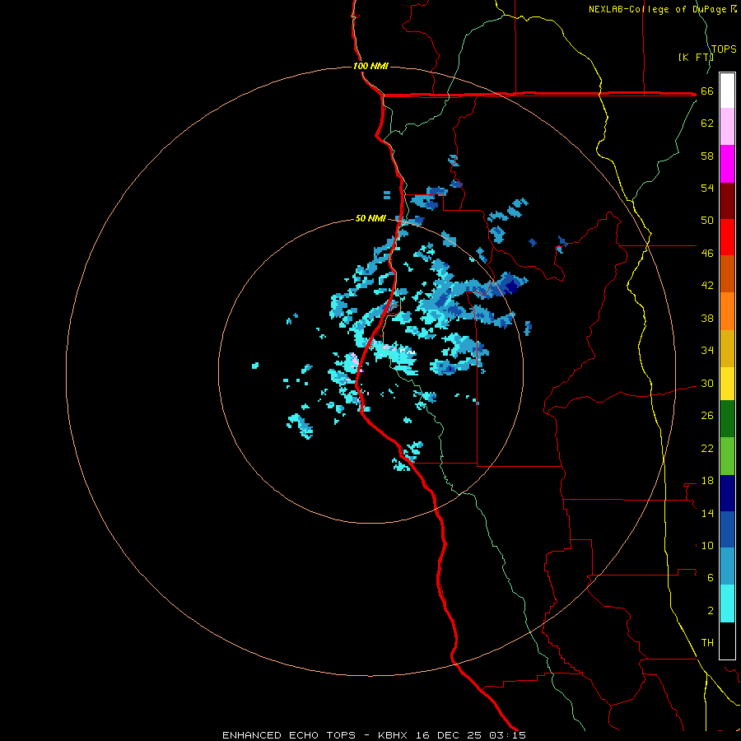
Task: Click the 'KBHX' station identifier
Action: point(392,735)
